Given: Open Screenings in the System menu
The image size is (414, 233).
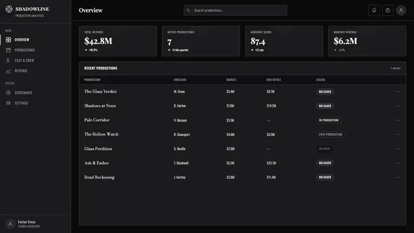Looking at the screenshot, I should point(36,93).
